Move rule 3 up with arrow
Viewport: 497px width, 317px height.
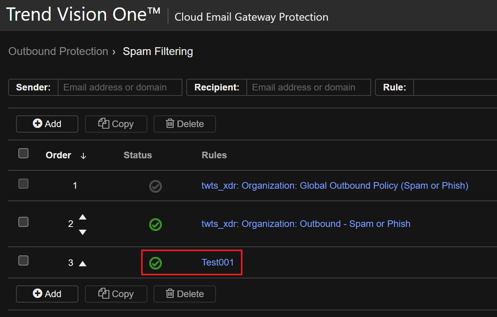83,264
